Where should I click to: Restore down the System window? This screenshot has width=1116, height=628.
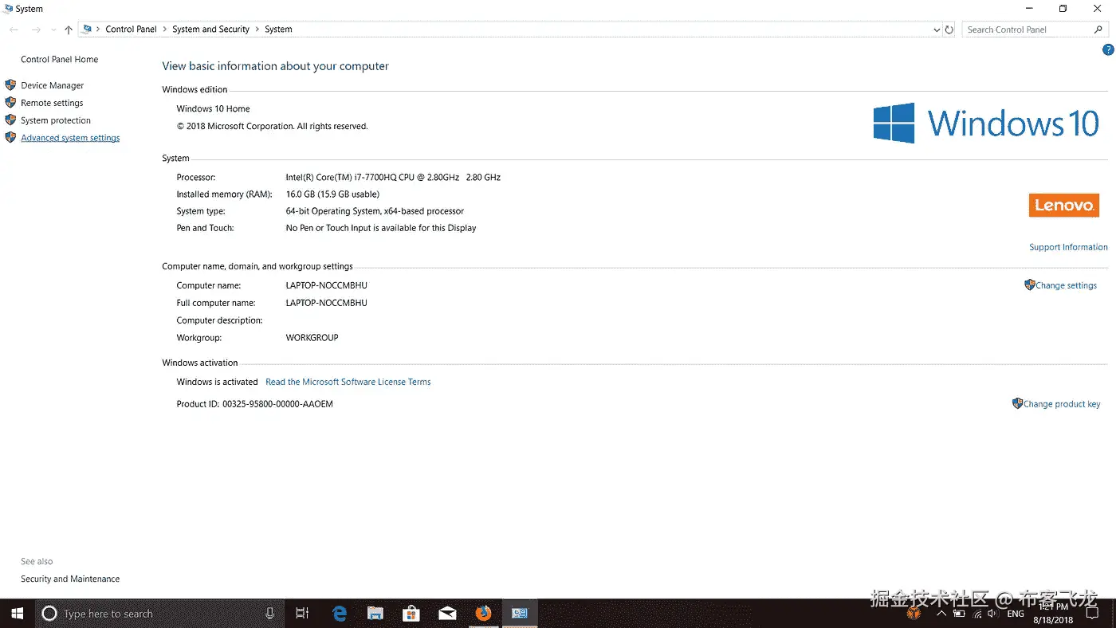1063,9
